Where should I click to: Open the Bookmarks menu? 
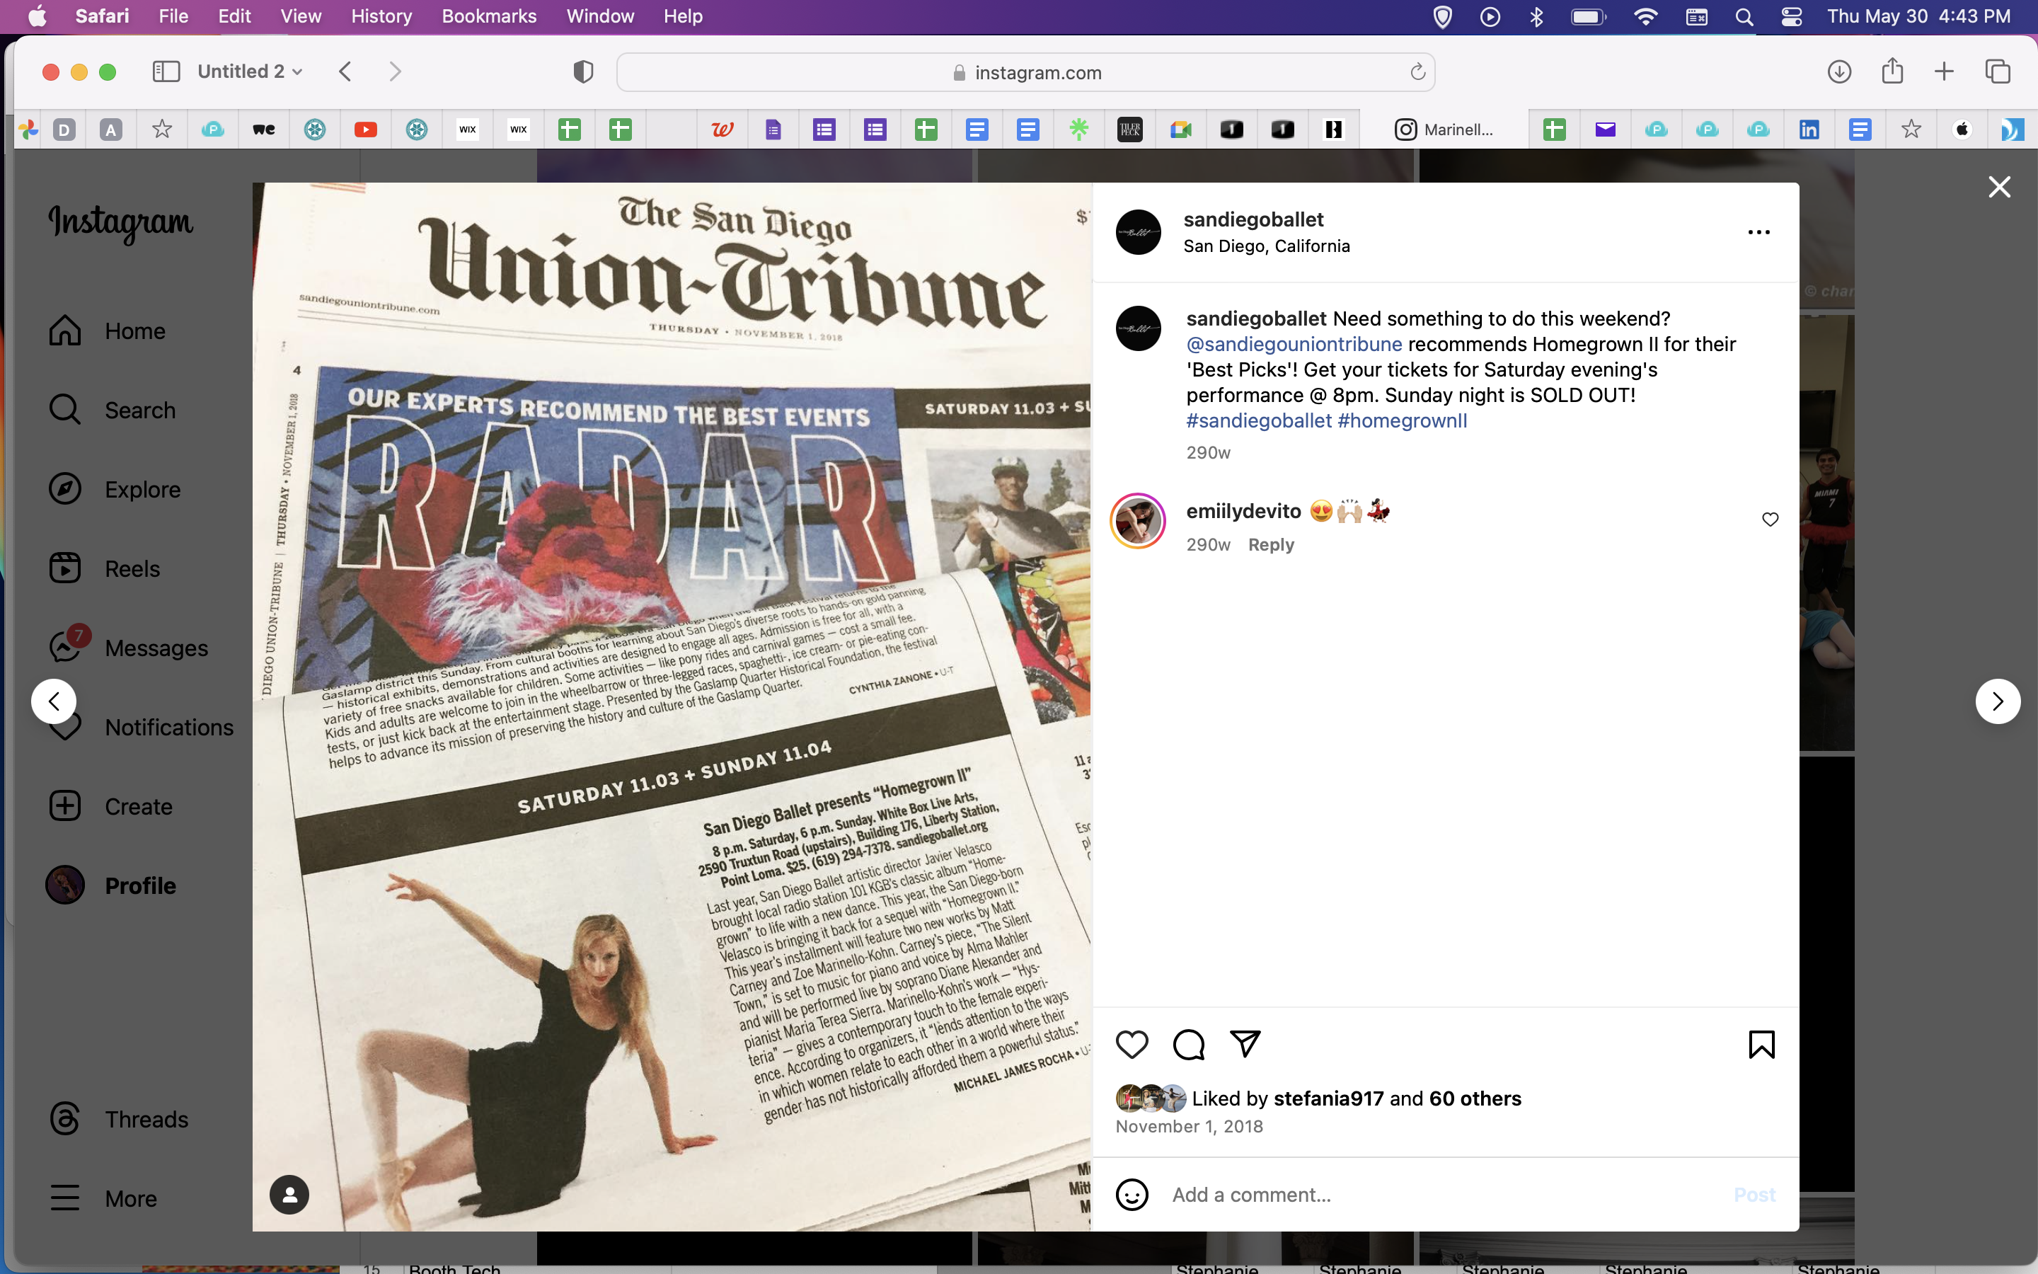pyautogui.click(x=488, y=16)
